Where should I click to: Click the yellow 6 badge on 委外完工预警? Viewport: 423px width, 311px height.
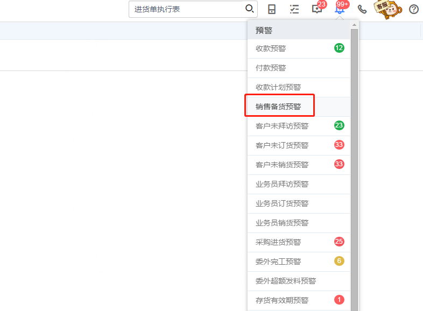(x=339, y=261)
